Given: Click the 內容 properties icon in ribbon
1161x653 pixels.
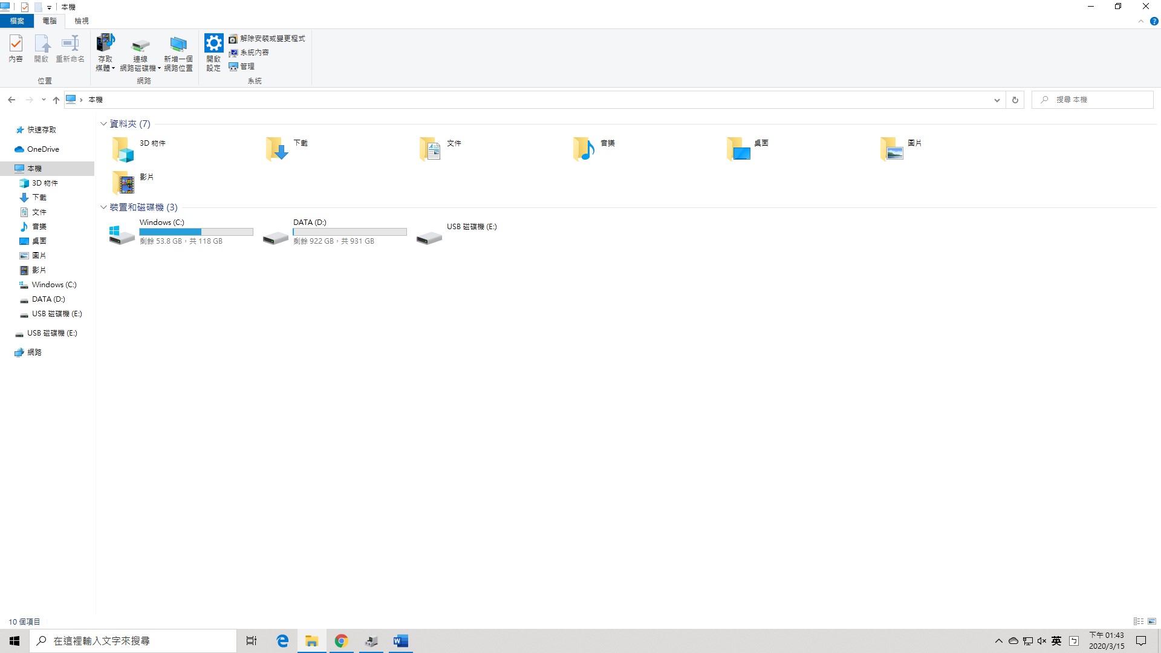Looking at the screenshot, I should 16,44.
